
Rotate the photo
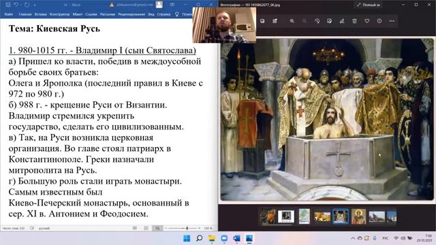317,21
